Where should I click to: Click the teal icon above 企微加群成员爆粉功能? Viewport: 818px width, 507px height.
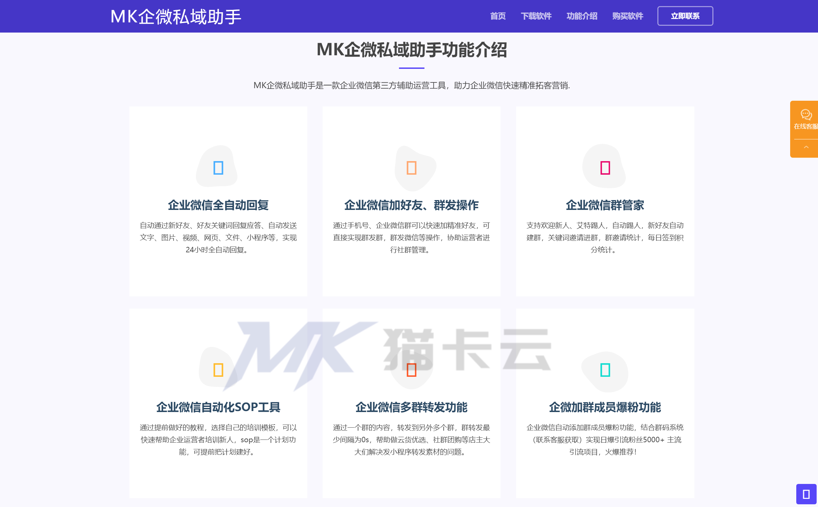coord(605,370)
